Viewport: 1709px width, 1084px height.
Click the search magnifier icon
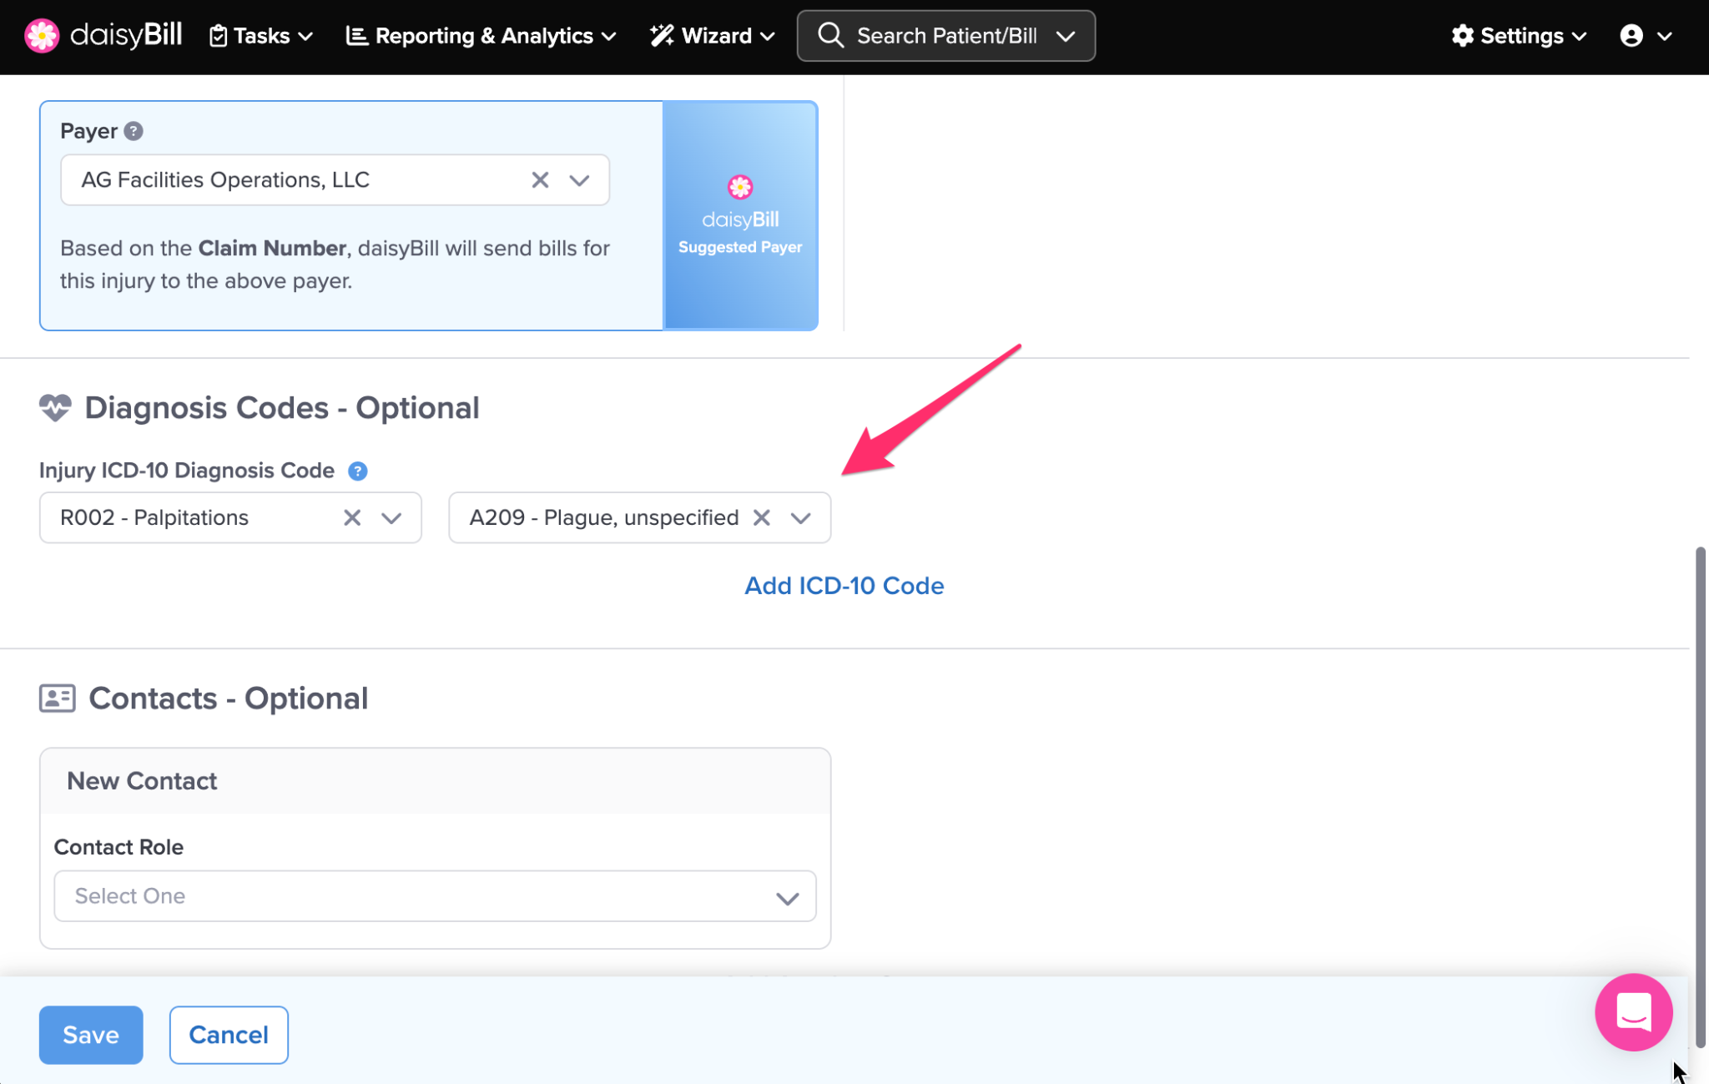(x=830, y=36)
